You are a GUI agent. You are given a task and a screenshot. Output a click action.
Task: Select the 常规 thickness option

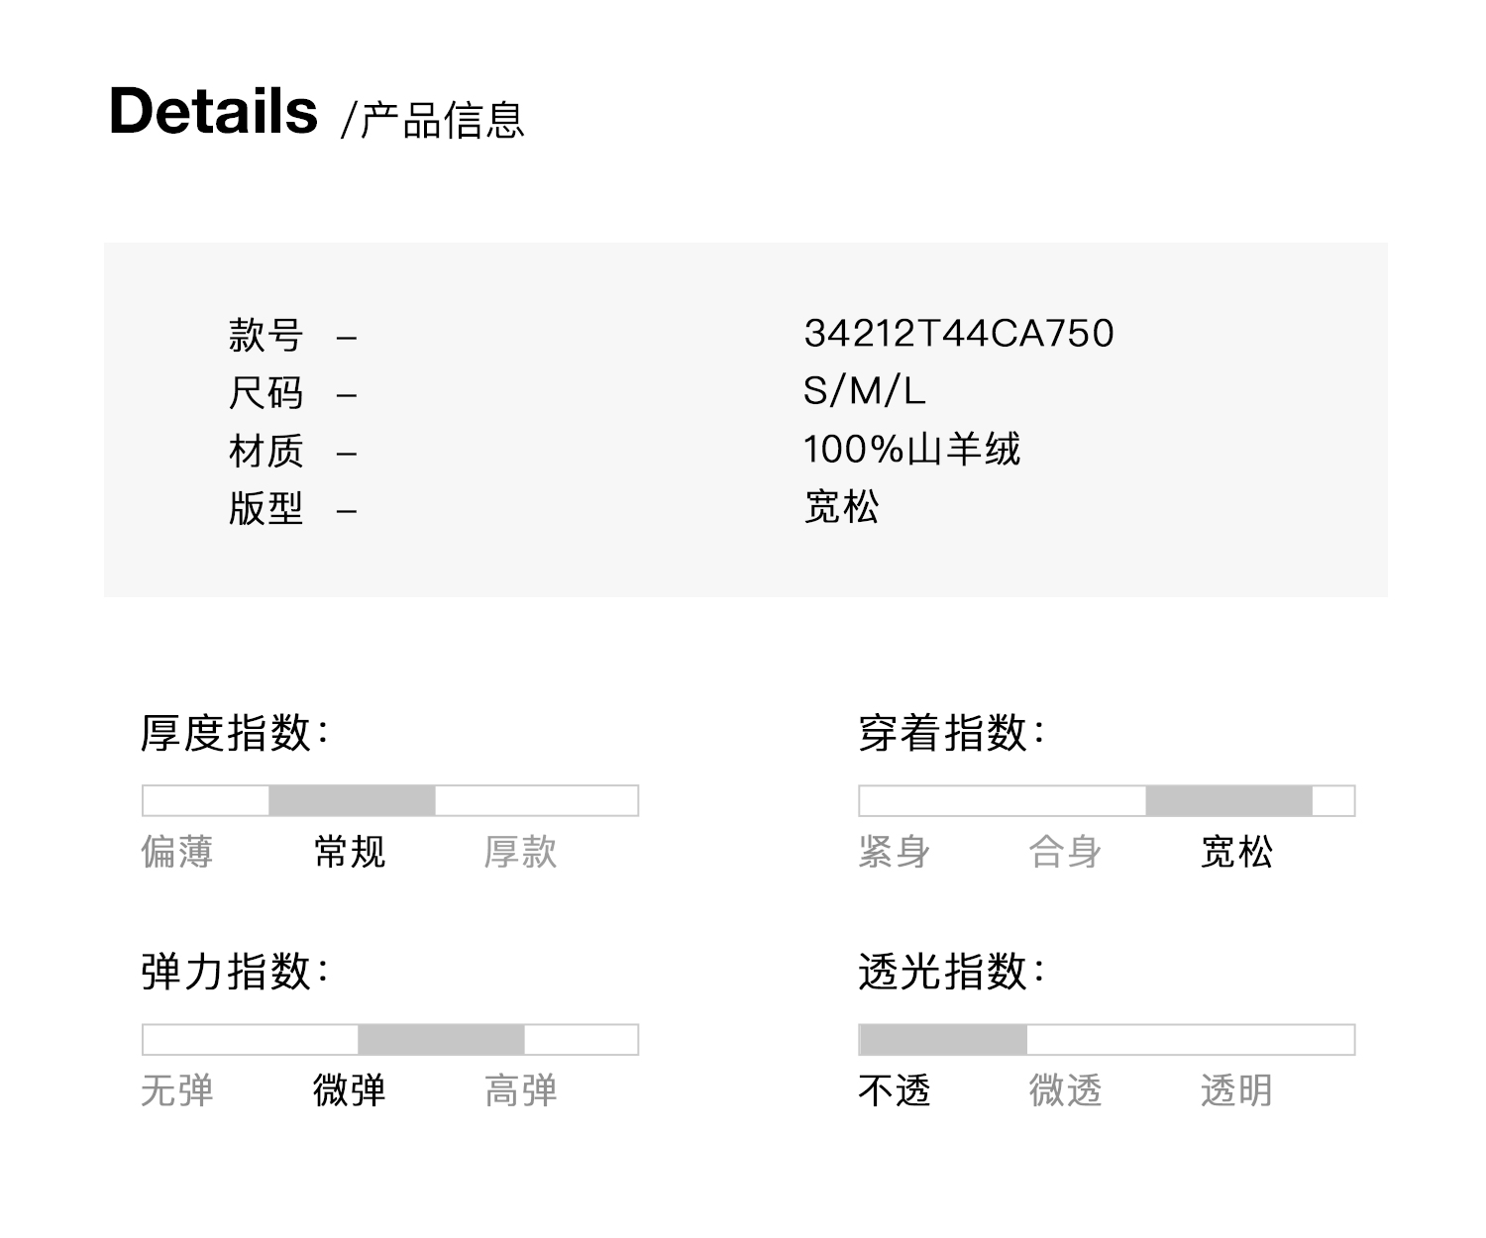click(x=349, y=852)
